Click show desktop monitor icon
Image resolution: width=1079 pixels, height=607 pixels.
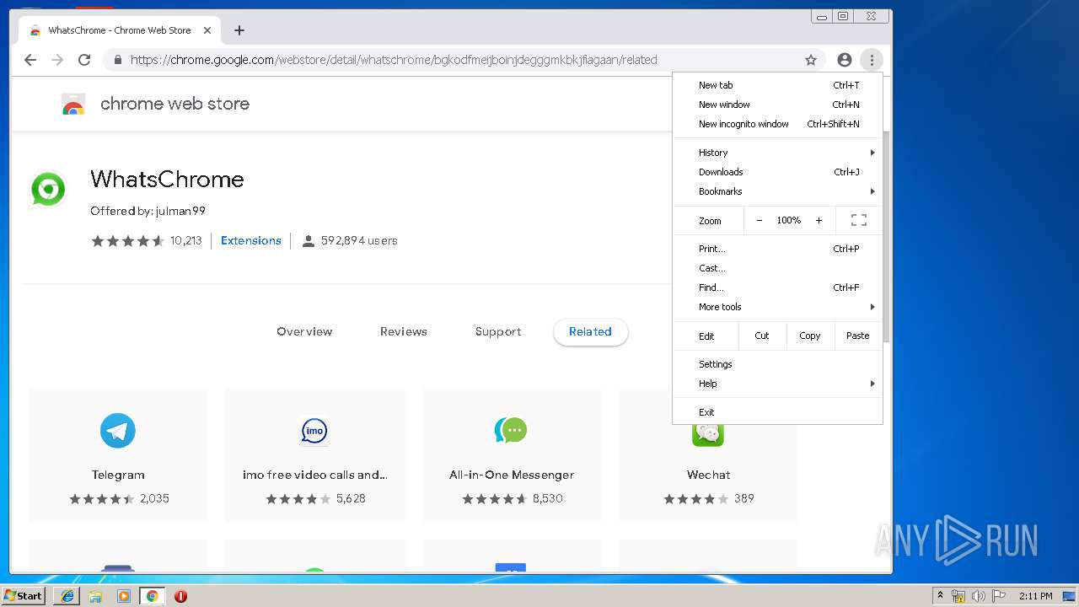[1069, 596]
